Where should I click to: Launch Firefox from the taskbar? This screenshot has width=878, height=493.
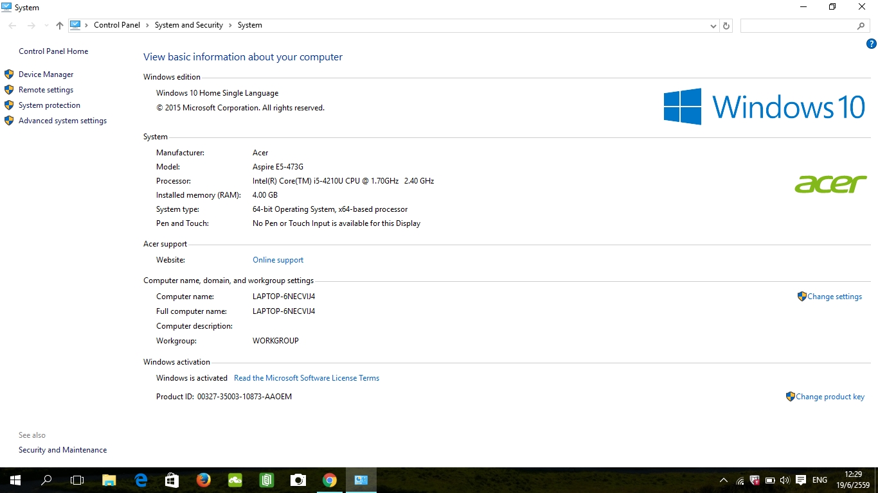point(203,480)
